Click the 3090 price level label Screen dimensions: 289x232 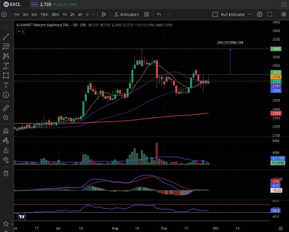pos(276,49)
